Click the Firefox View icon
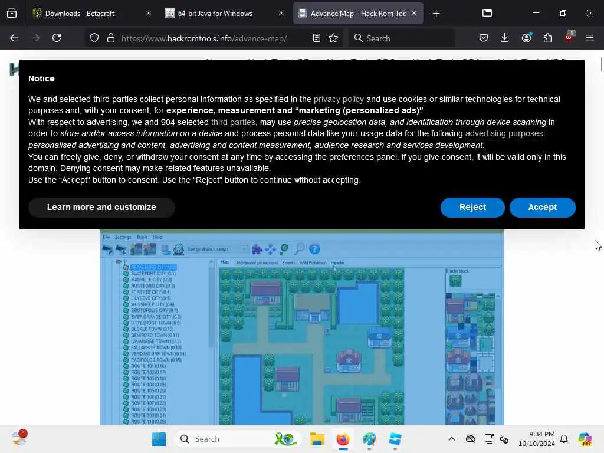Viewport: 604px width, 453px height. tap(12, 14)
